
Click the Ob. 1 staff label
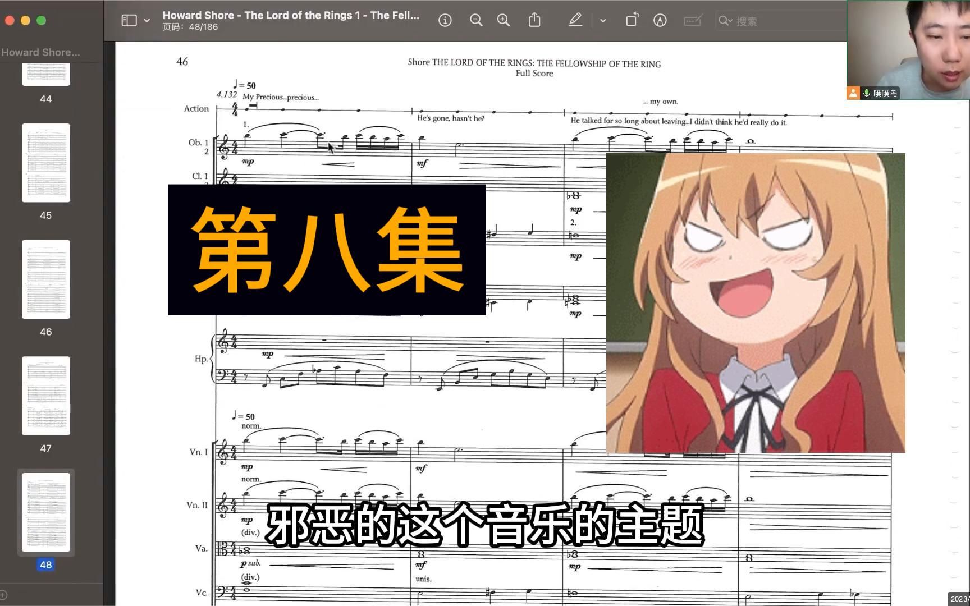(198, 143)
